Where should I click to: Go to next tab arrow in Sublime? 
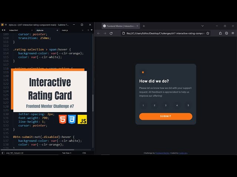[x=5, y=30]
